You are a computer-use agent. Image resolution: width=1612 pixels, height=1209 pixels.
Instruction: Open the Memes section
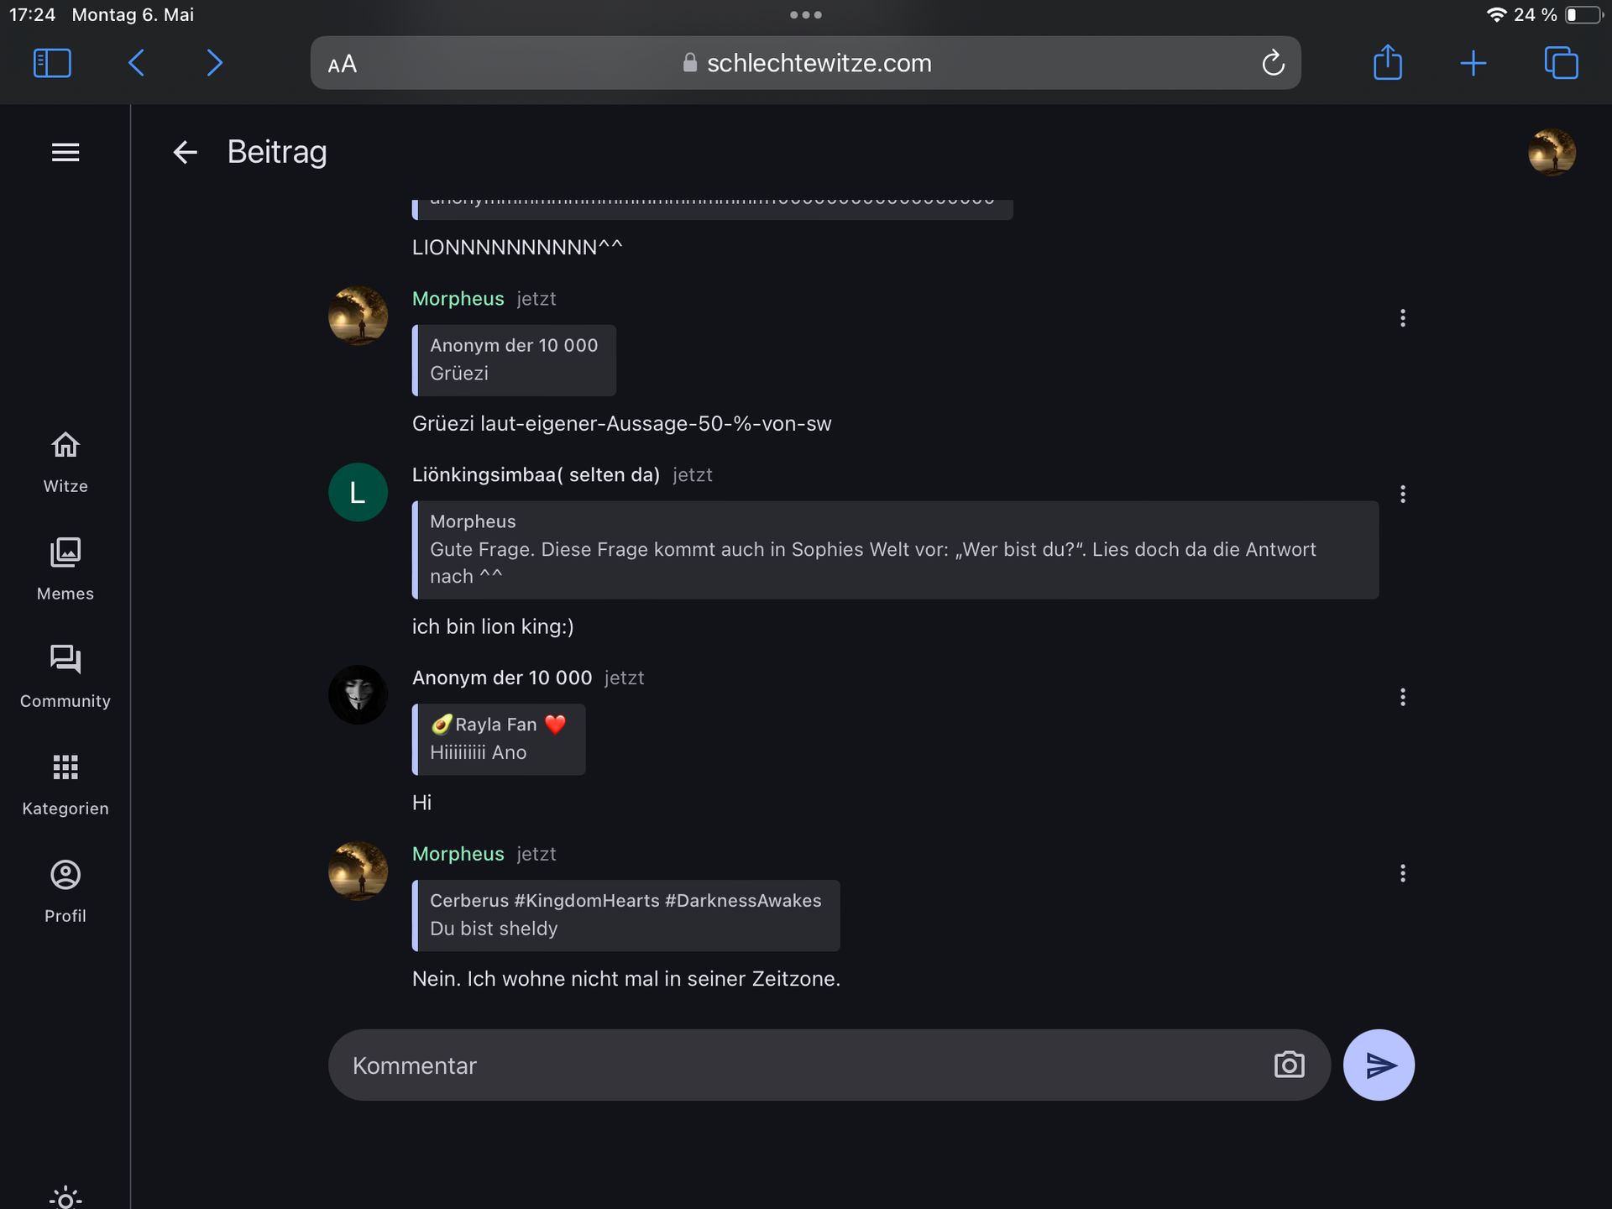65,569
